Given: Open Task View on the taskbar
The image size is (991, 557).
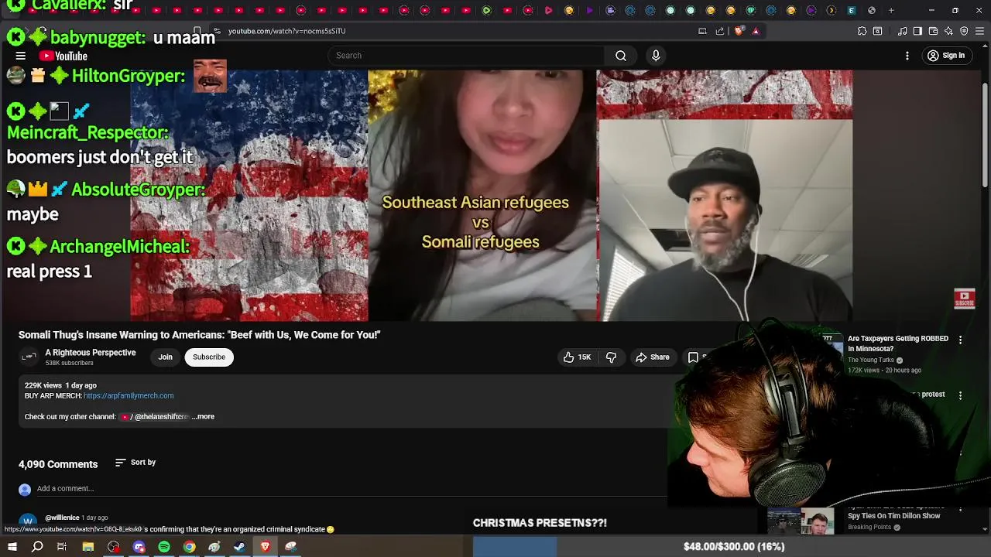Looking at the screenshot, I should pos(62,547).
